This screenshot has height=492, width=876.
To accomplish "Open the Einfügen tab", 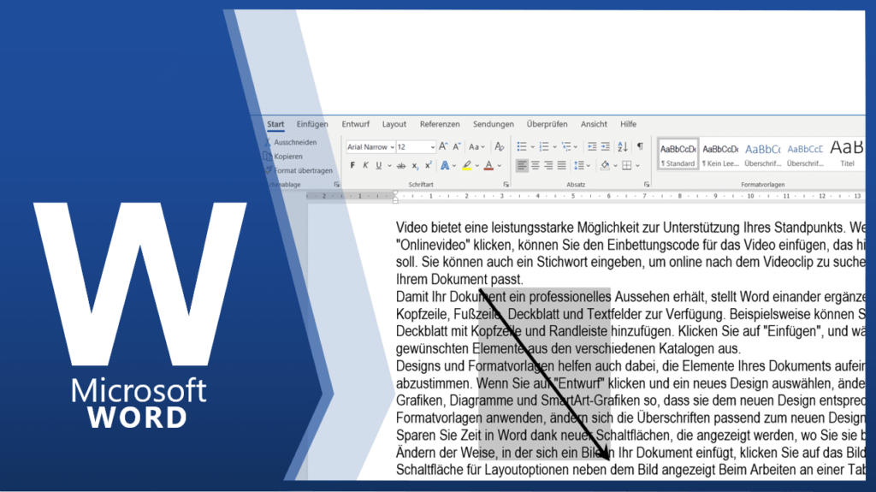I will 312,124.
